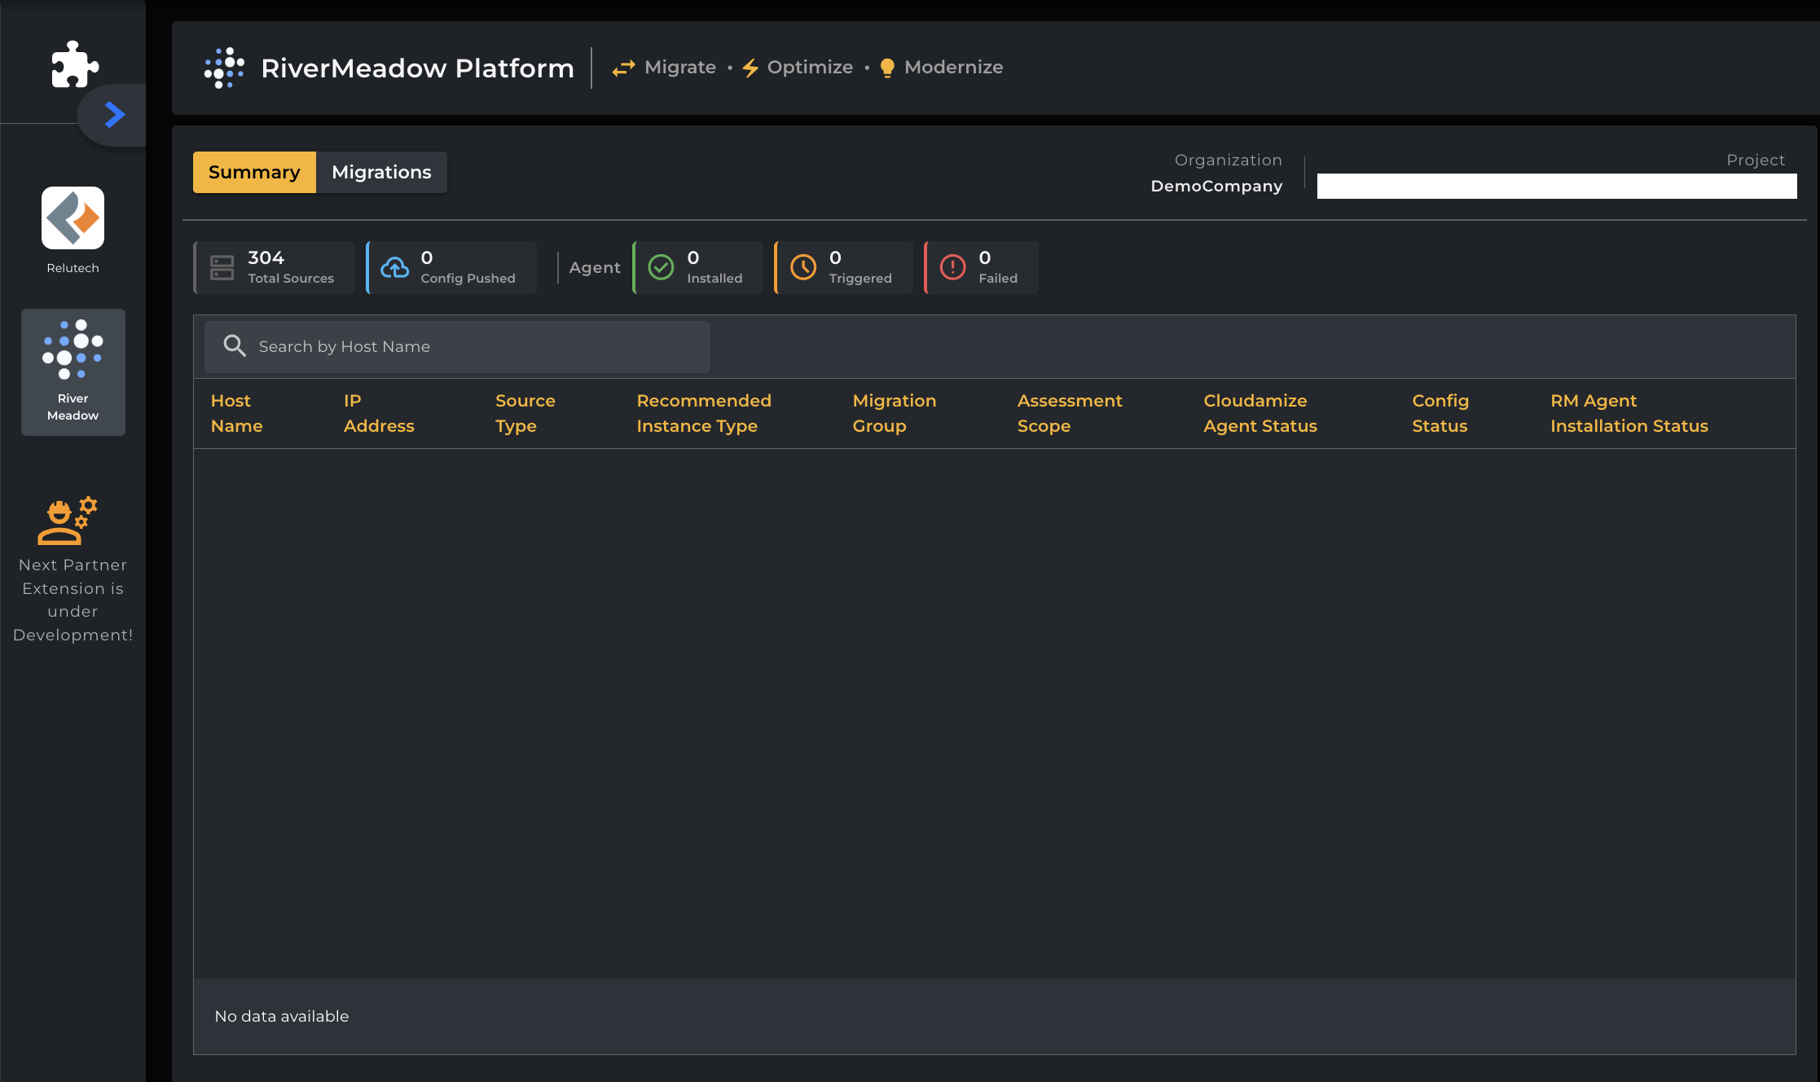
Task: Sort by Migration Group column header
Action: point(895,413)
